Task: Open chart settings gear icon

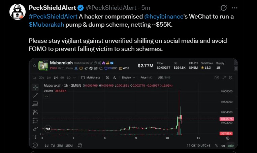Action: click(231, 78)
